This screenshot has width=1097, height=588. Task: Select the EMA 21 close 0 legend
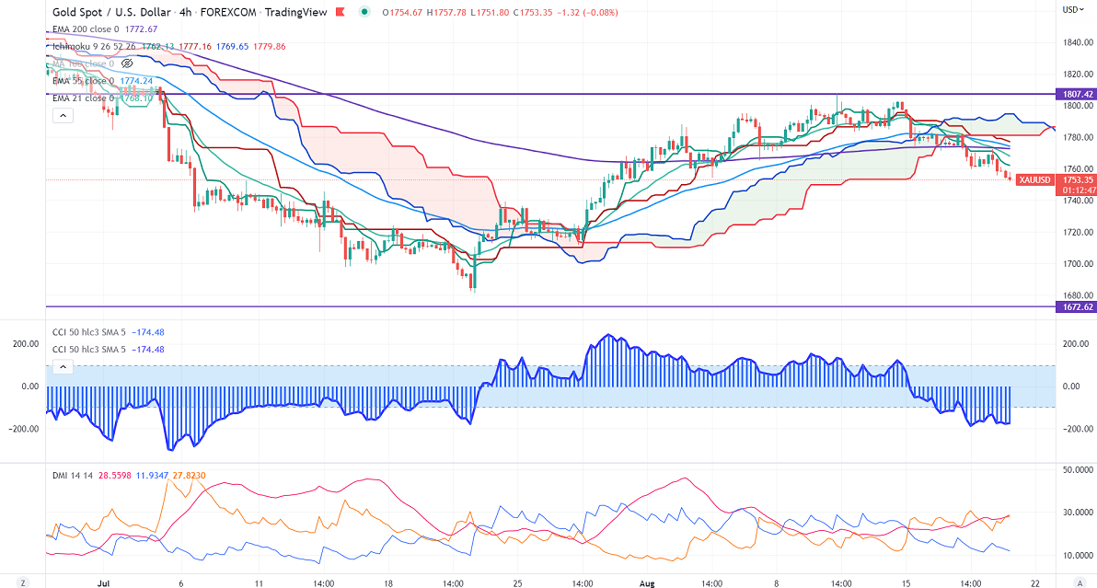(83, 98)
